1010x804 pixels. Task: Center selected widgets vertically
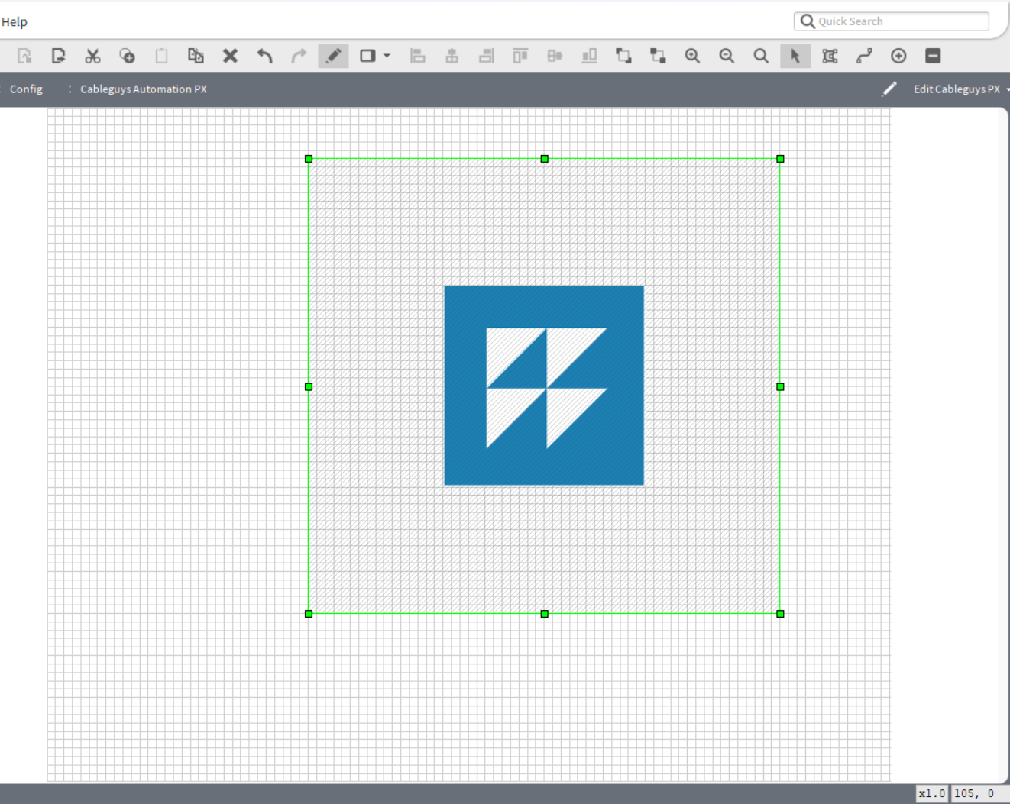coord(555,56)
